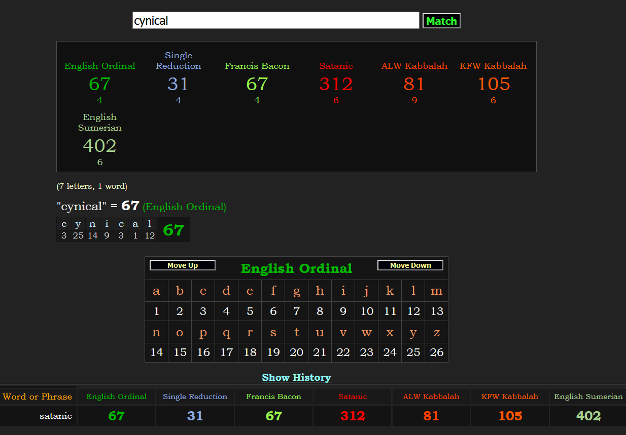Click the green 67 total in breakdown

(x=173, y=230)
